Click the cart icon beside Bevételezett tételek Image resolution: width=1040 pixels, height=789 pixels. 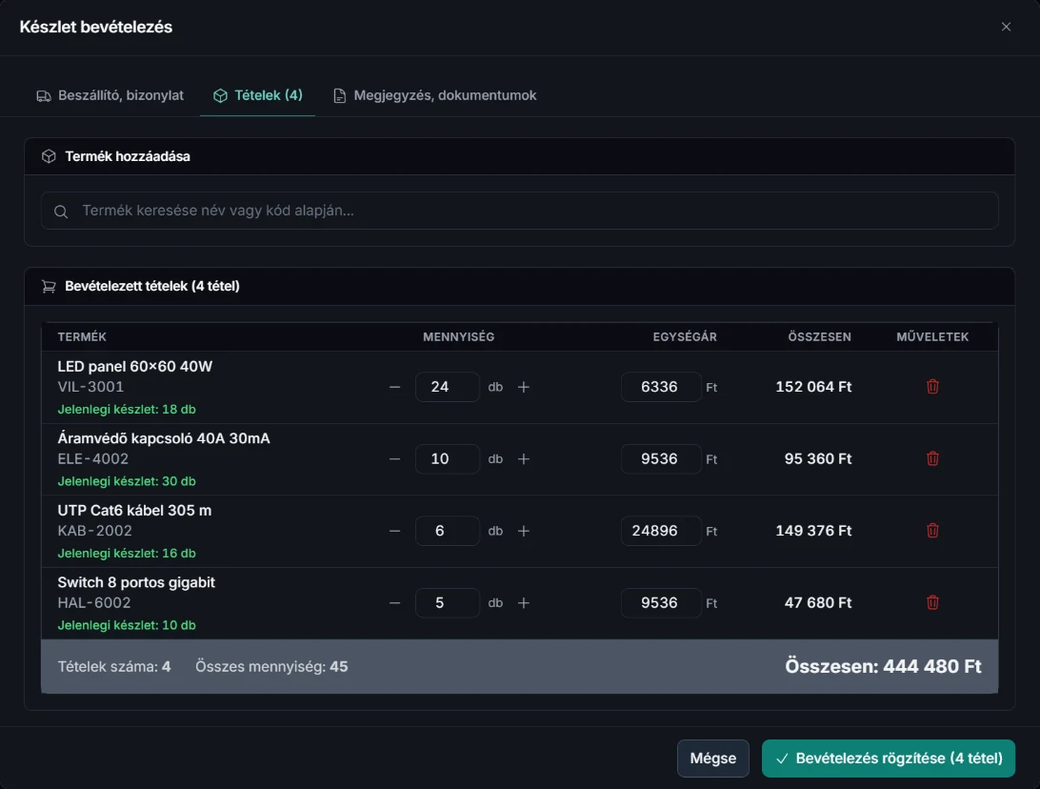pyautogui.click(x=49, y=286)
